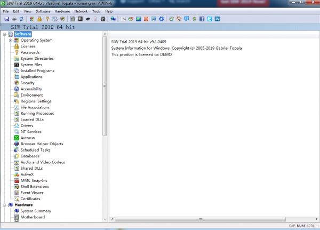Select Licenses in the tree
This screenshot has width=320, height=230.
point(28,46)
